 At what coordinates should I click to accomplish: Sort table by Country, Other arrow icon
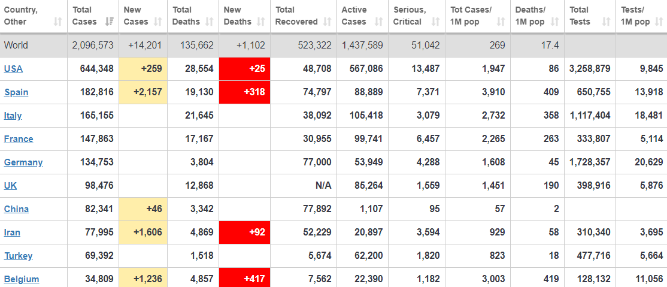tap(57, 22)
